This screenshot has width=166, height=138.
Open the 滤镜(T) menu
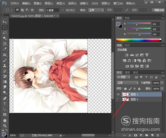[84, 4]
